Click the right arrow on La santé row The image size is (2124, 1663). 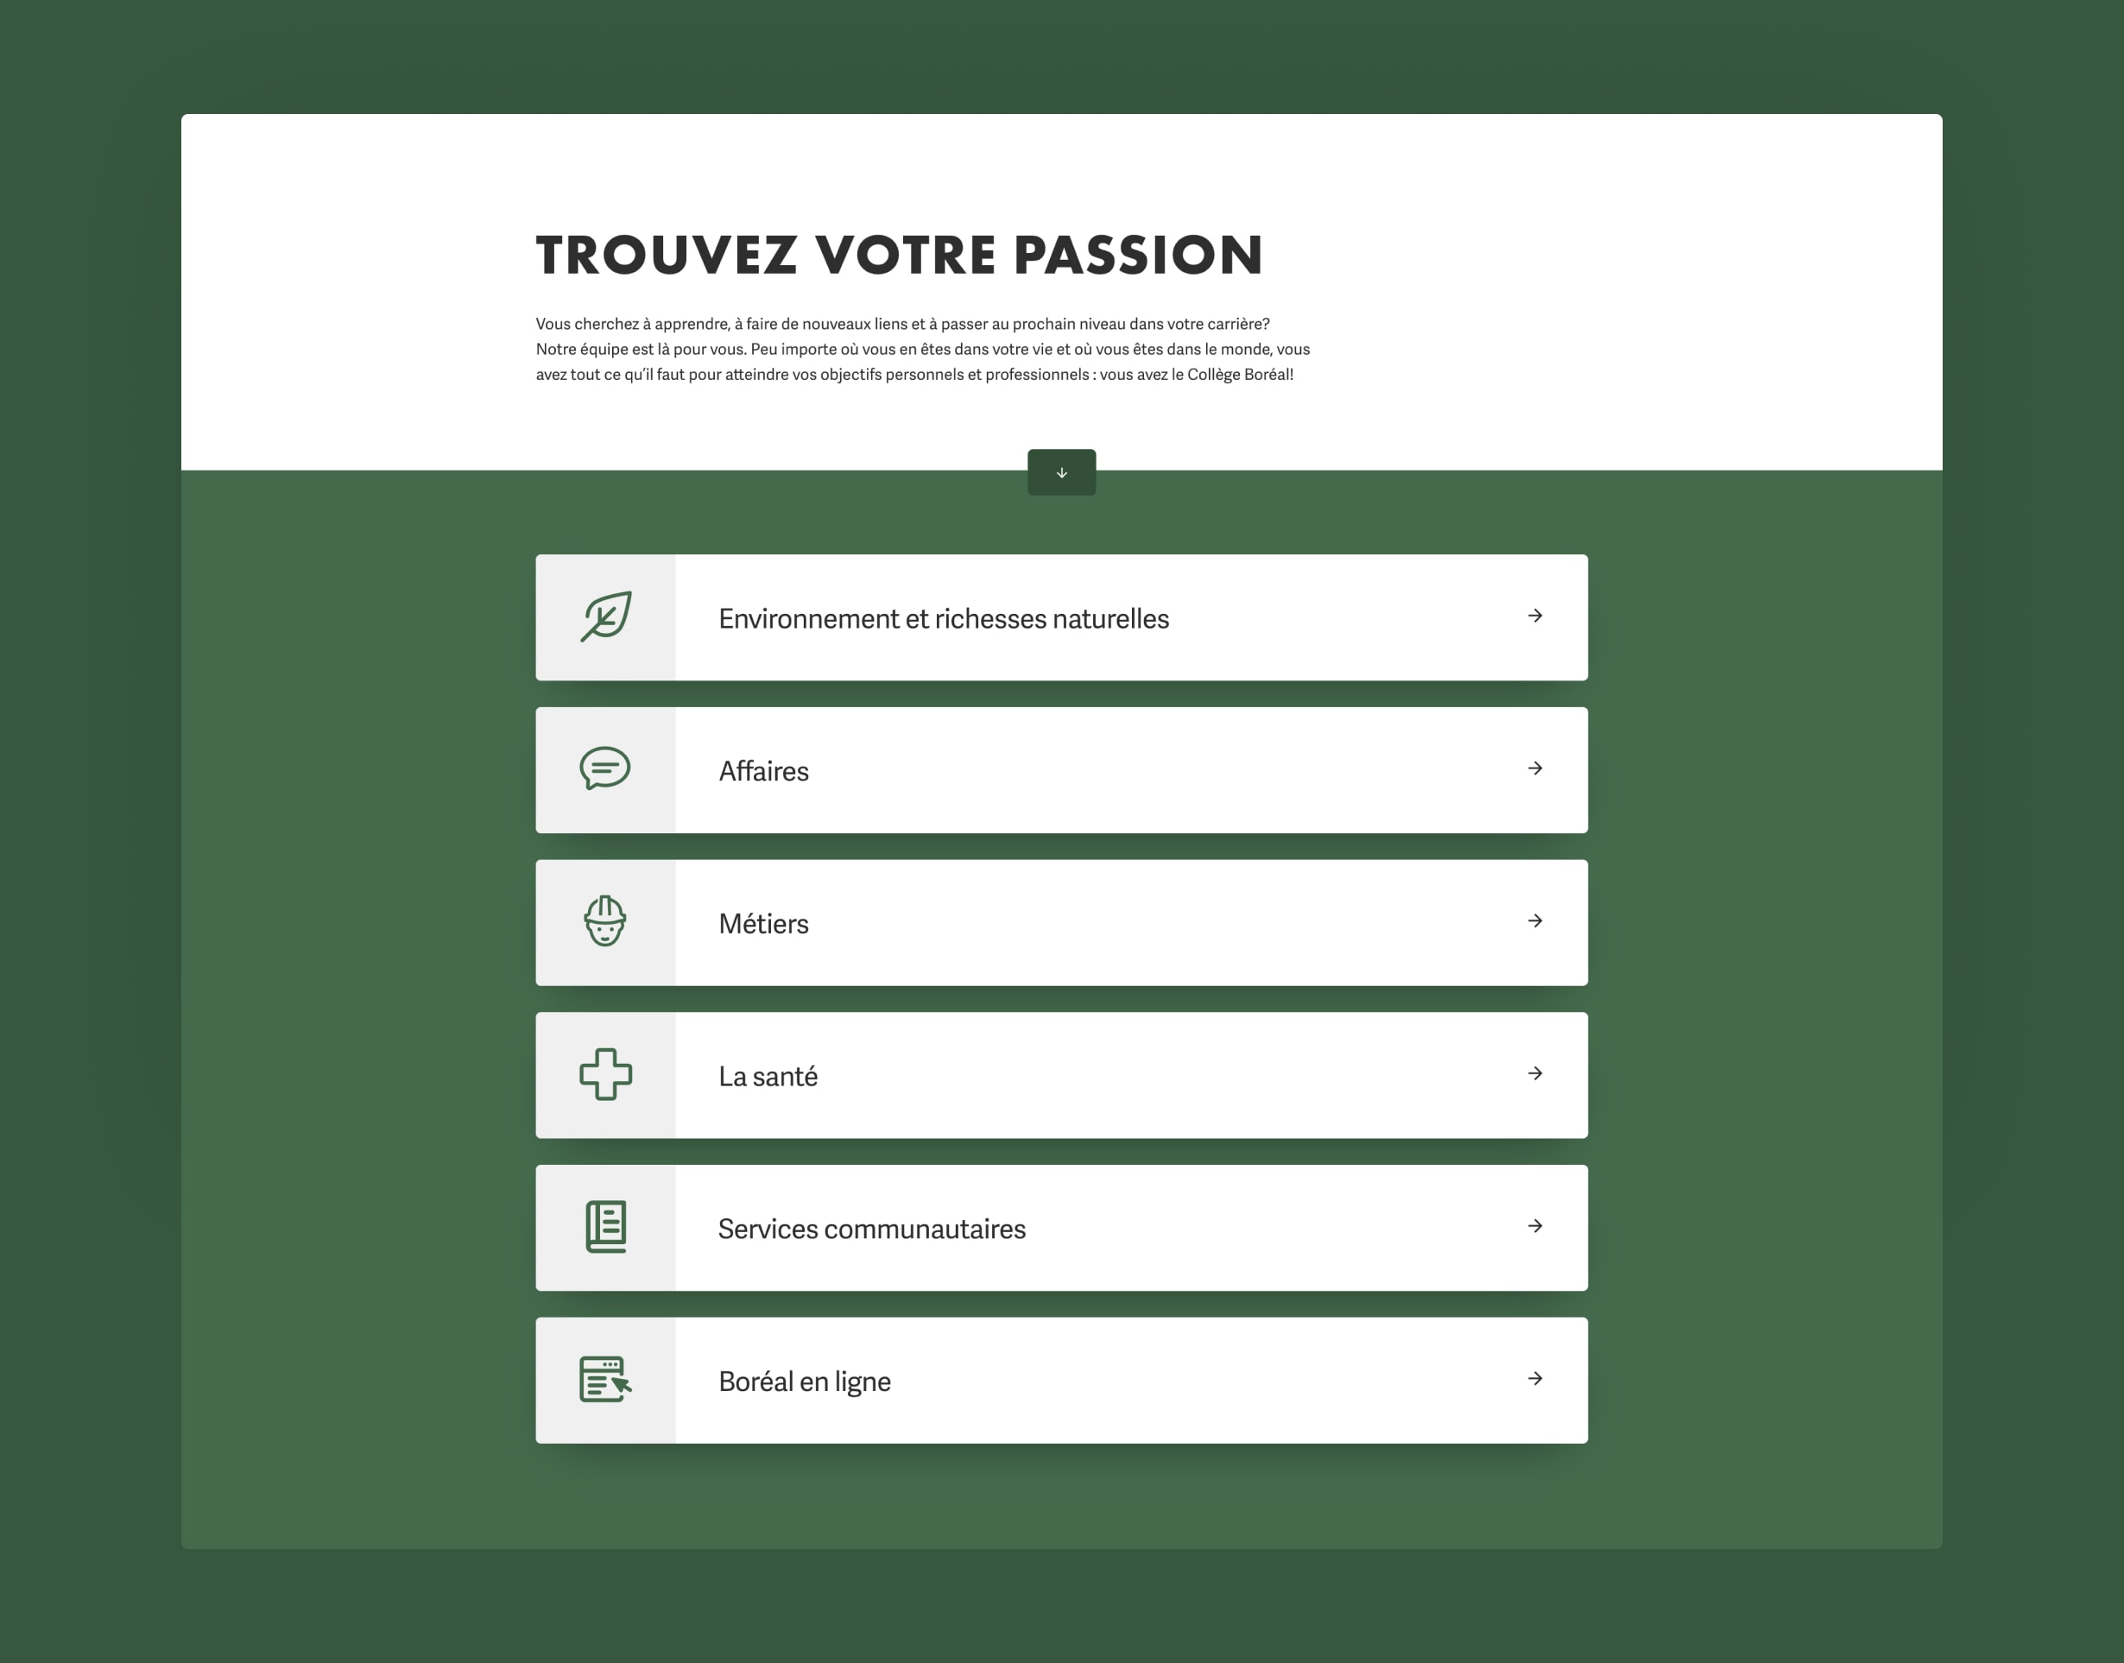pos(1535,1073)
